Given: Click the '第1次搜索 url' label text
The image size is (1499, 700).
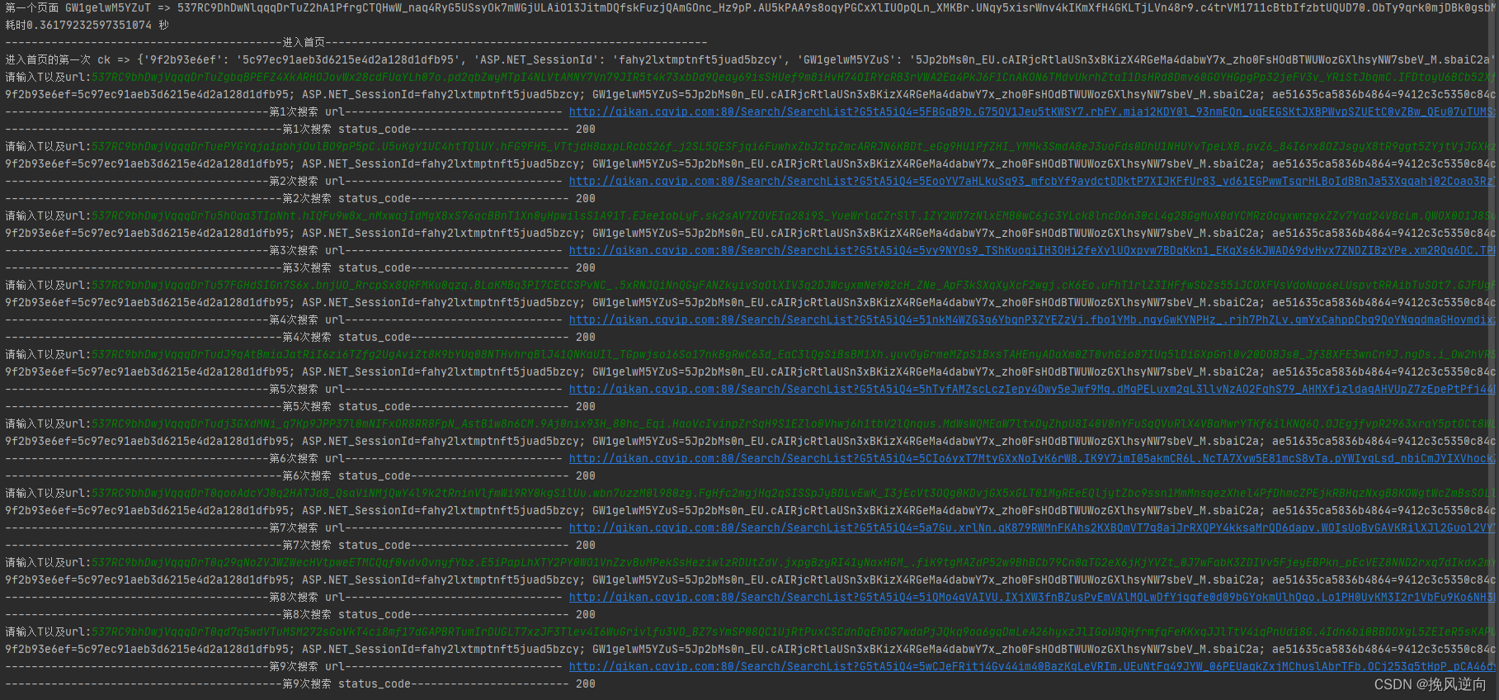Looking at the screenshot, I should click(x=307, y=112).
